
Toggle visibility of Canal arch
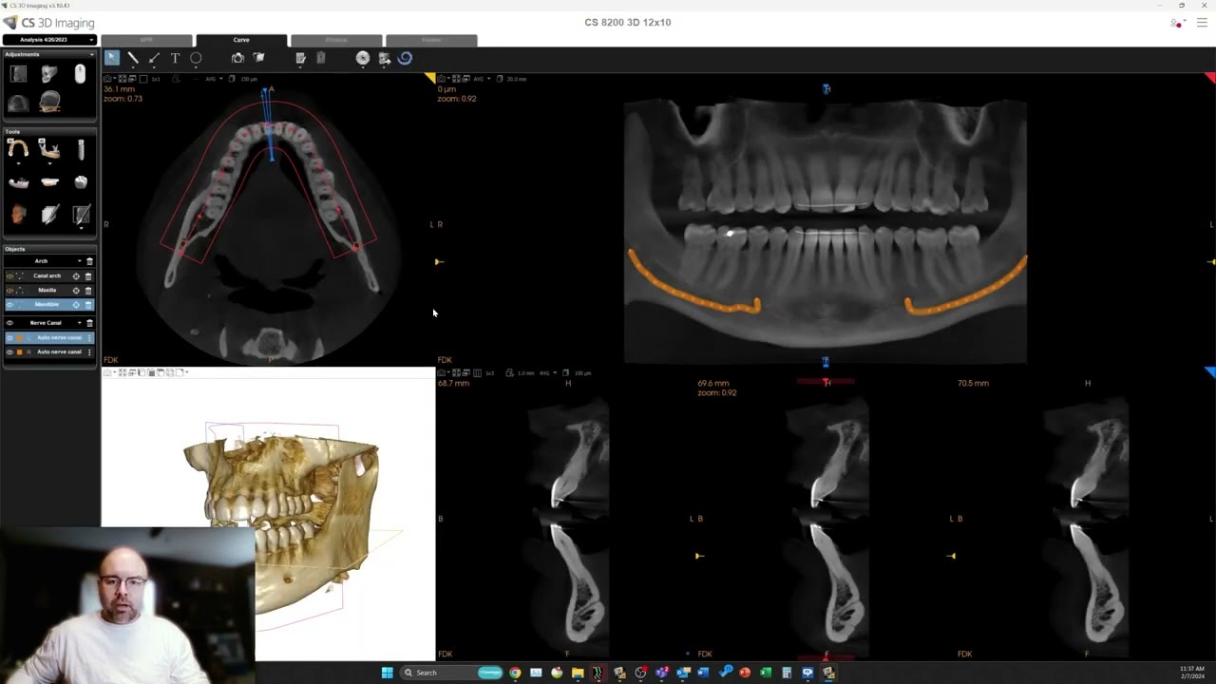point(9,275)
